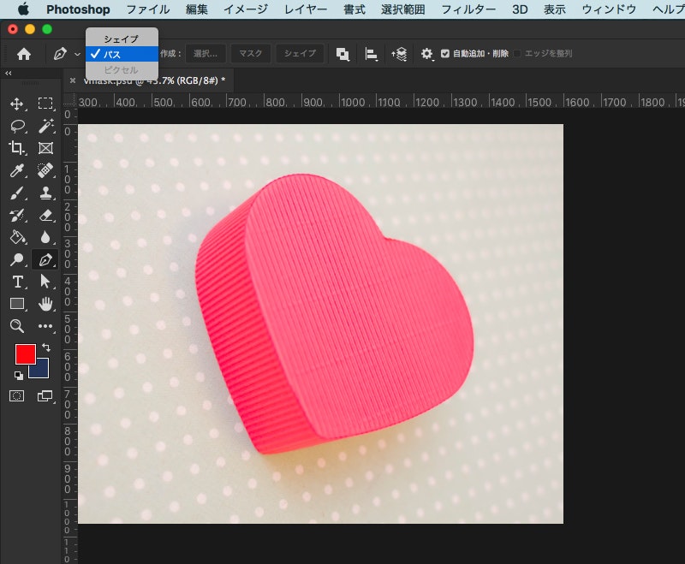Open the 書式 menu
Image resolution: width=685 pixels, height=564 pixels.
pos(354,9)
